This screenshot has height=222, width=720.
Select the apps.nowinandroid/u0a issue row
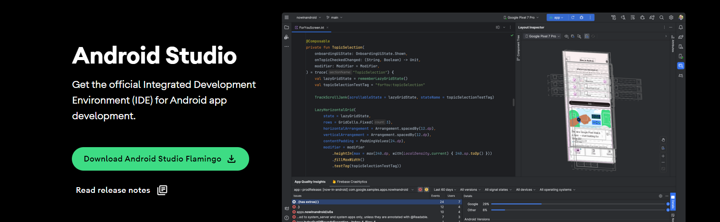click(376, 212)
